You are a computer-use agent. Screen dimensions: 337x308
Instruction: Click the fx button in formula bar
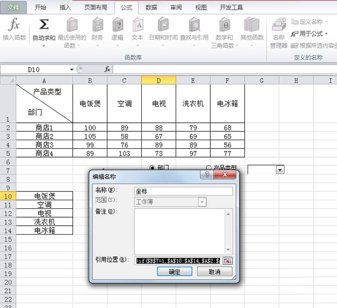107,69
